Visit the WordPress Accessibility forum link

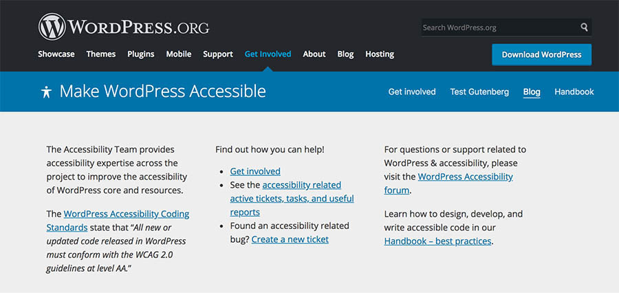pos(465,177)
